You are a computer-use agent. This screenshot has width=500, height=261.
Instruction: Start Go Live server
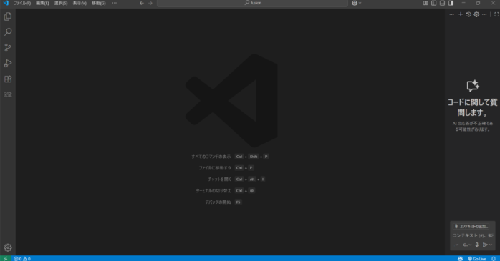tap(477, 258)
